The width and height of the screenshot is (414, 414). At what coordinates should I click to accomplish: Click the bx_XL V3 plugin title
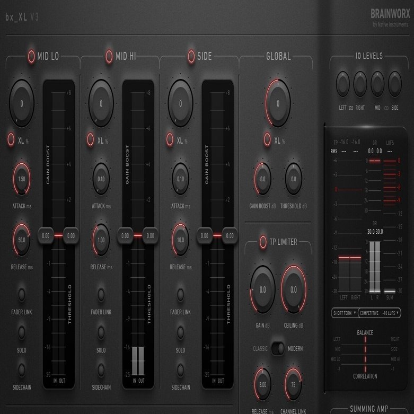tap(22, 17)
